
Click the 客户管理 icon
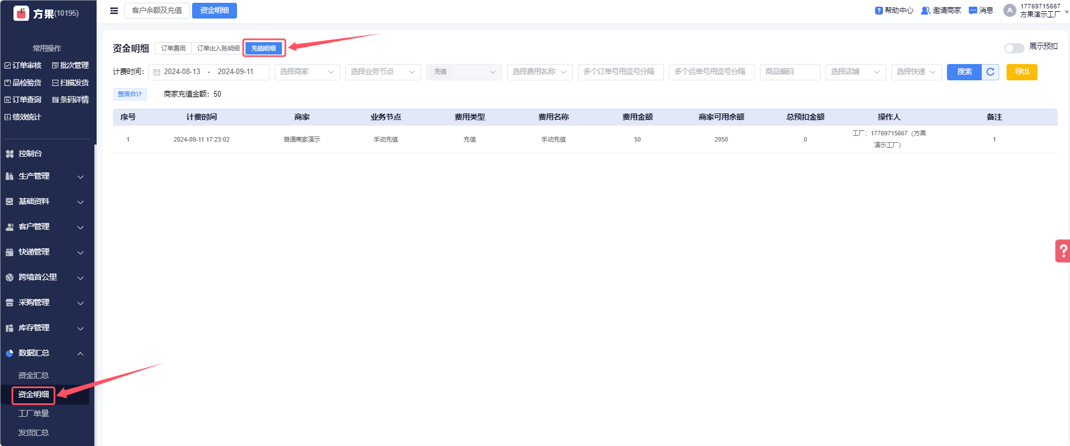click(10, 227)
